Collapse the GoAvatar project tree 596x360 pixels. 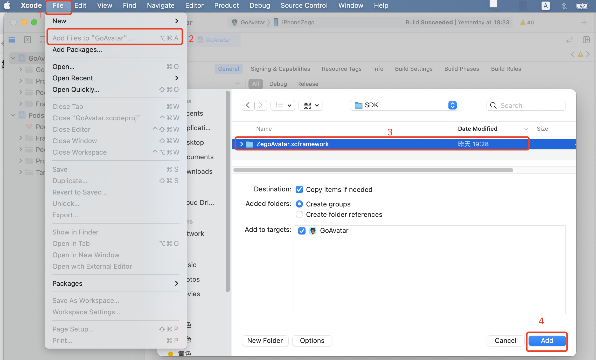[x=13, y=58]
